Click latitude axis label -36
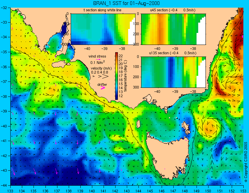249x193 pixels. point(4,67)
